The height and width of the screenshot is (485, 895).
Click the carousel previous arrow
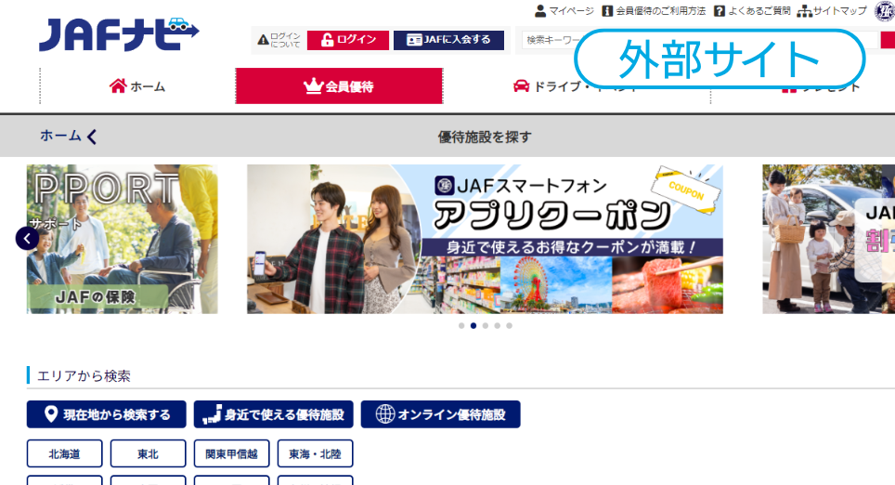coord(27,239)
